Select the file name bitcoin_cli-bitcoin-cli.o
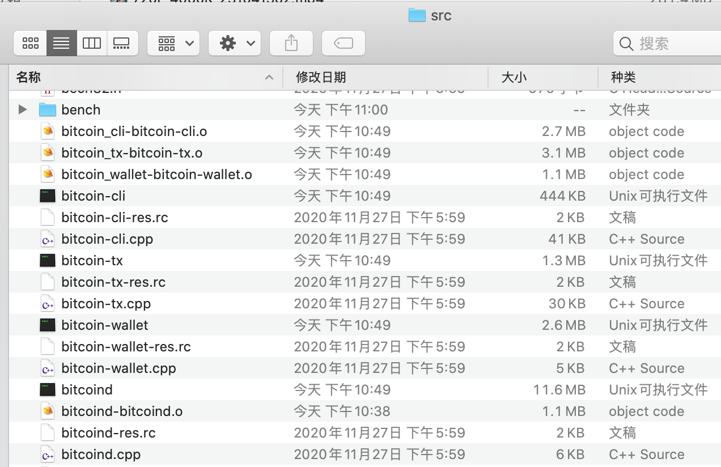 click(134, 131)
